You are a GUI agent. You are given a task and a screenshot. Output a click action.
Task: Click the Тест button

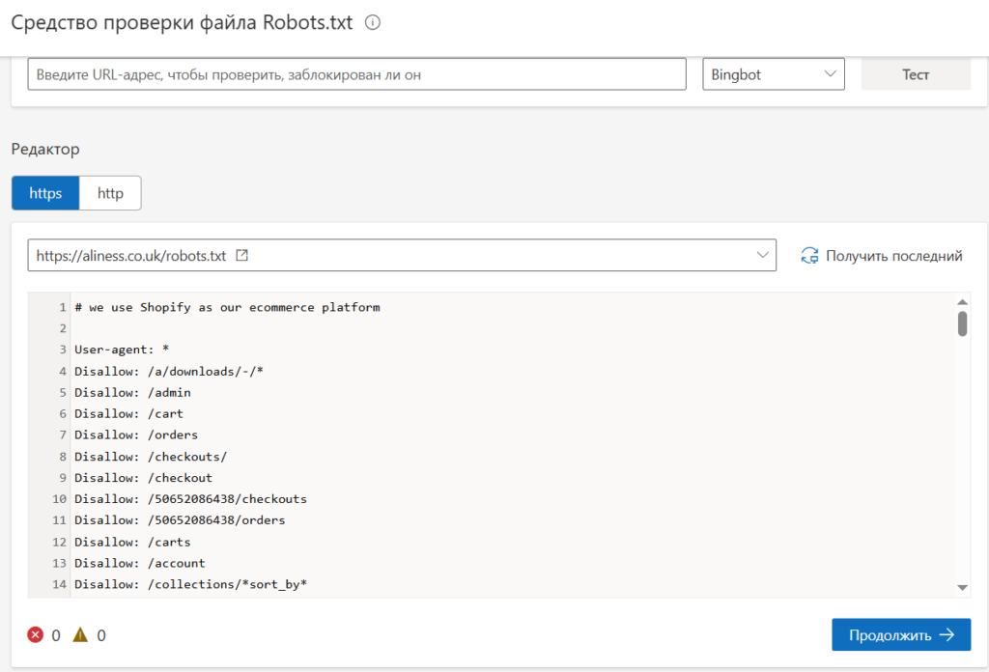tap(916, 74)
